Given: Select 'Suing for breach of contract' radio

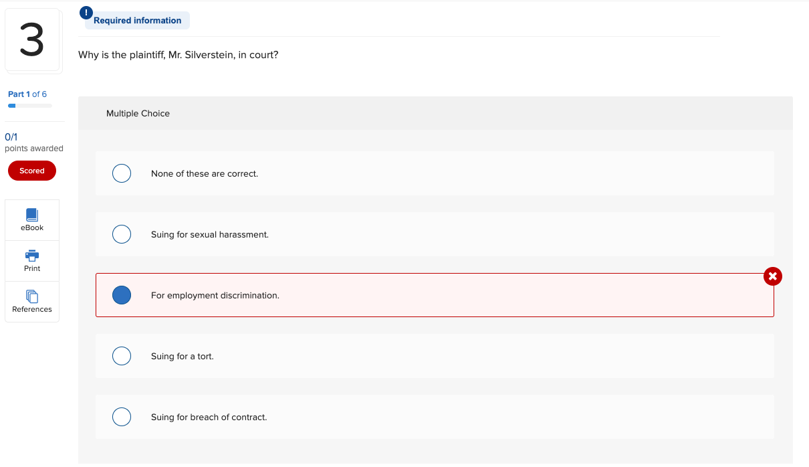Looking at the screenshot, I should [122, 417].
